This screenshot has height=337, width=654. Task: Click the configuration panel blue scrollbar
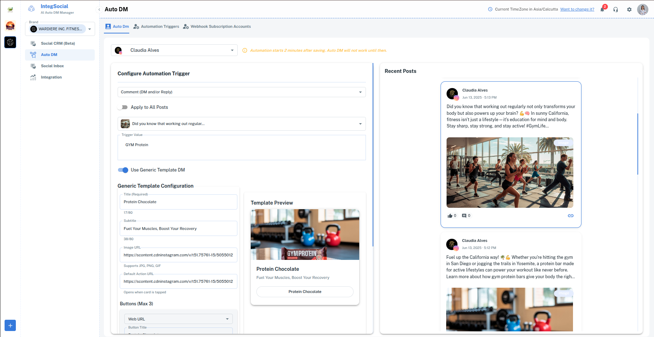tap(373, 155)
